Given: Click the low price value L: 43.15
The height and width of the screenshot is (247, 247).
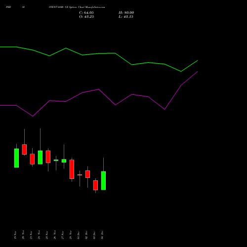Looking at the screenshot, I should tap(126, 17).
